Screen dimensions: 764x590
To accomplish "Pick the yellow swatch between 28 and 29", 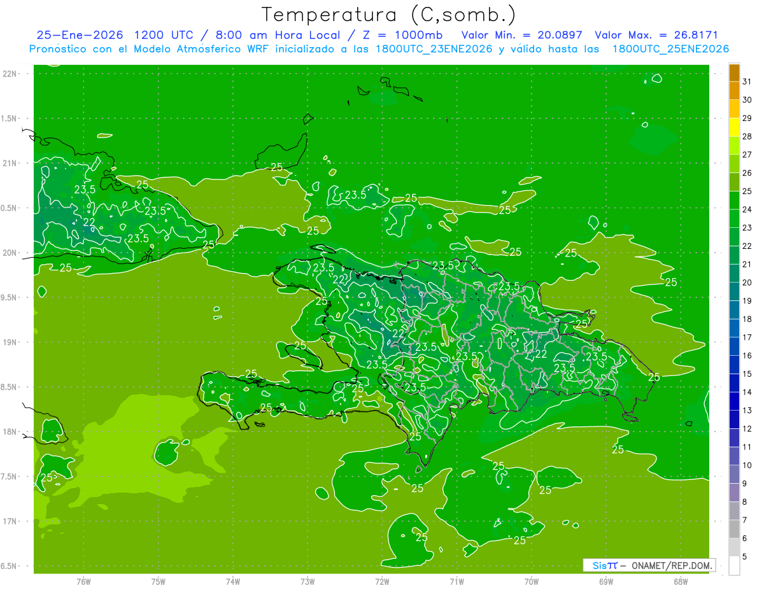I will (x=734, y=127).
